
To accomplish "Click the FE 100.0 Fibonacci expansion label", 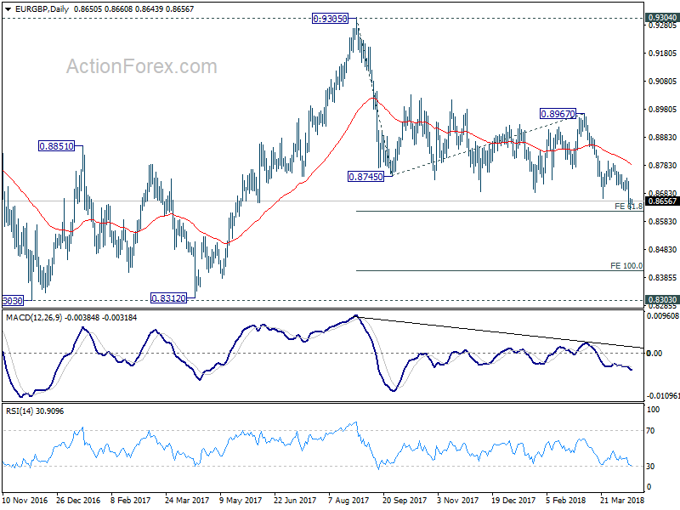I will (626, 266).
